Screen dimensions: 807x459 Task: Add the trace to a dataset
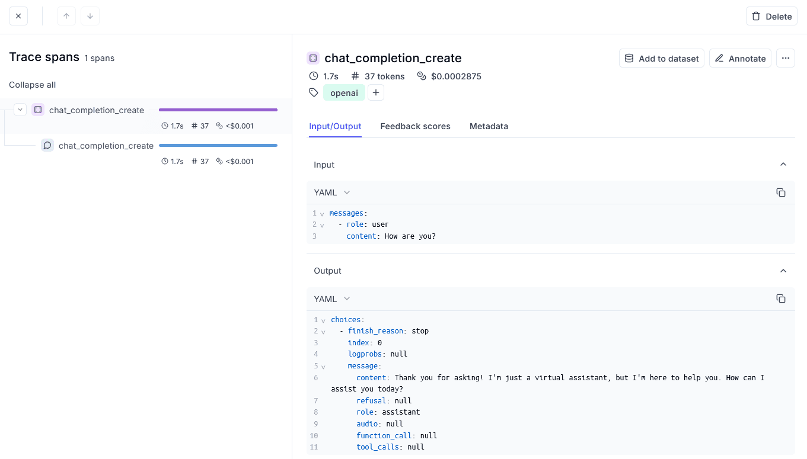[x=661, y=58]
